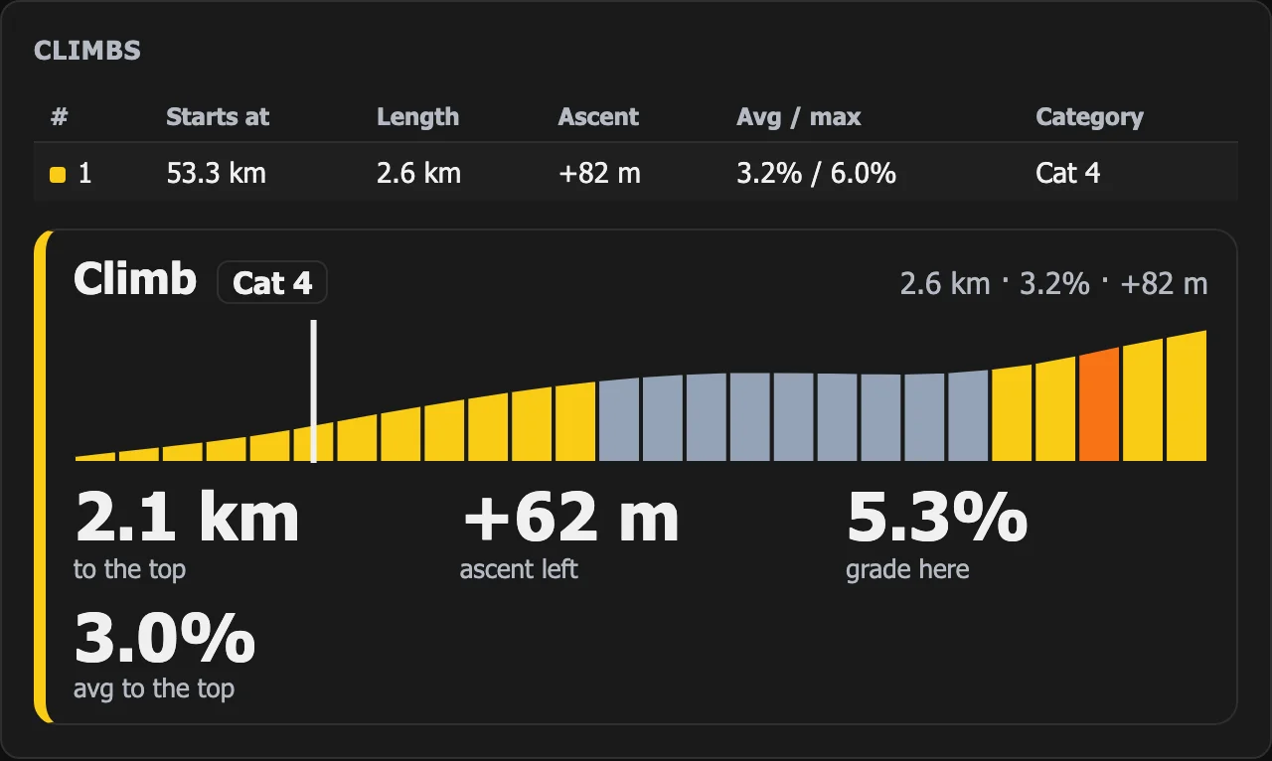Select "2.6 km" in the table's Length column
The height and width of the screenshot is (761, 1272).
tap(418, 174)
